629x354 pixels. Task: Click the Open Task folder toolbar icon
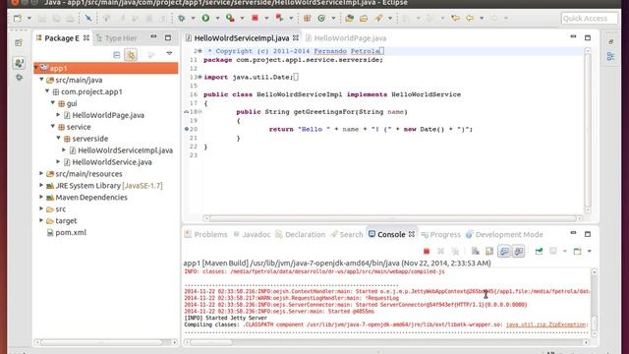364,18
